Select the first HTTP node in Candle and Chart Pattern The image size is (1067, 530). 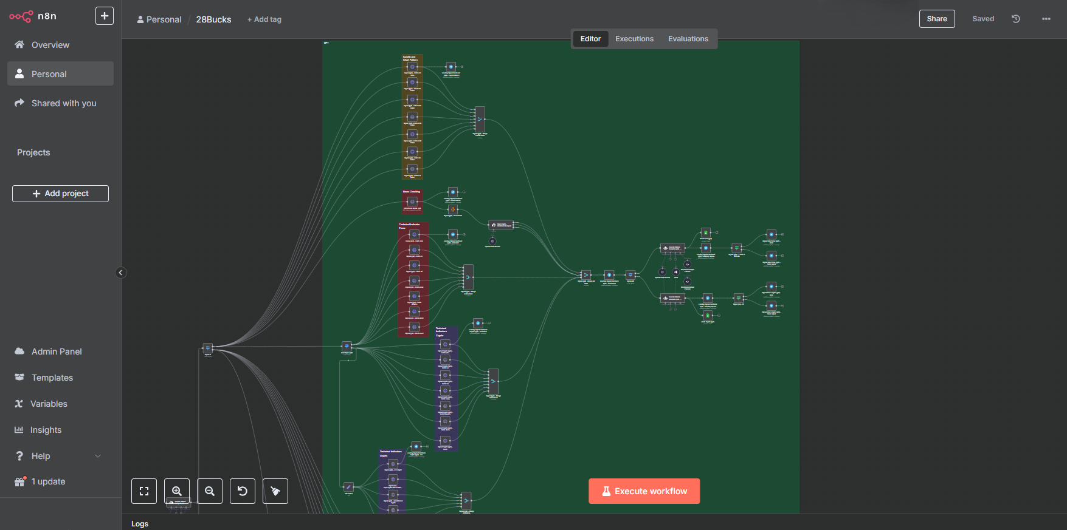click(412, 67)
